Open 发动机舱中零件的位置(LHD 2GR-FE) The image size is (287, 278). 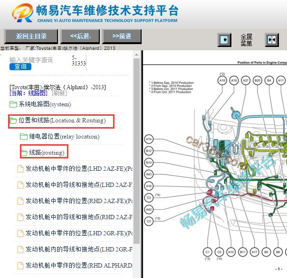(x=79, y=233)
